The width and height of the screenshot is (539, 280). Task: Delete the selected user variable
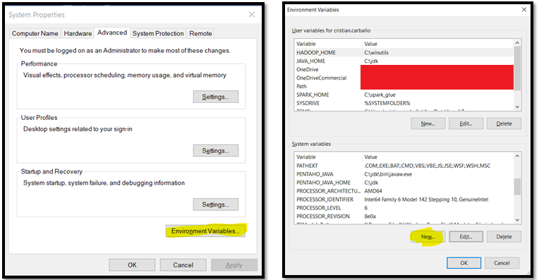coord(504,123)
